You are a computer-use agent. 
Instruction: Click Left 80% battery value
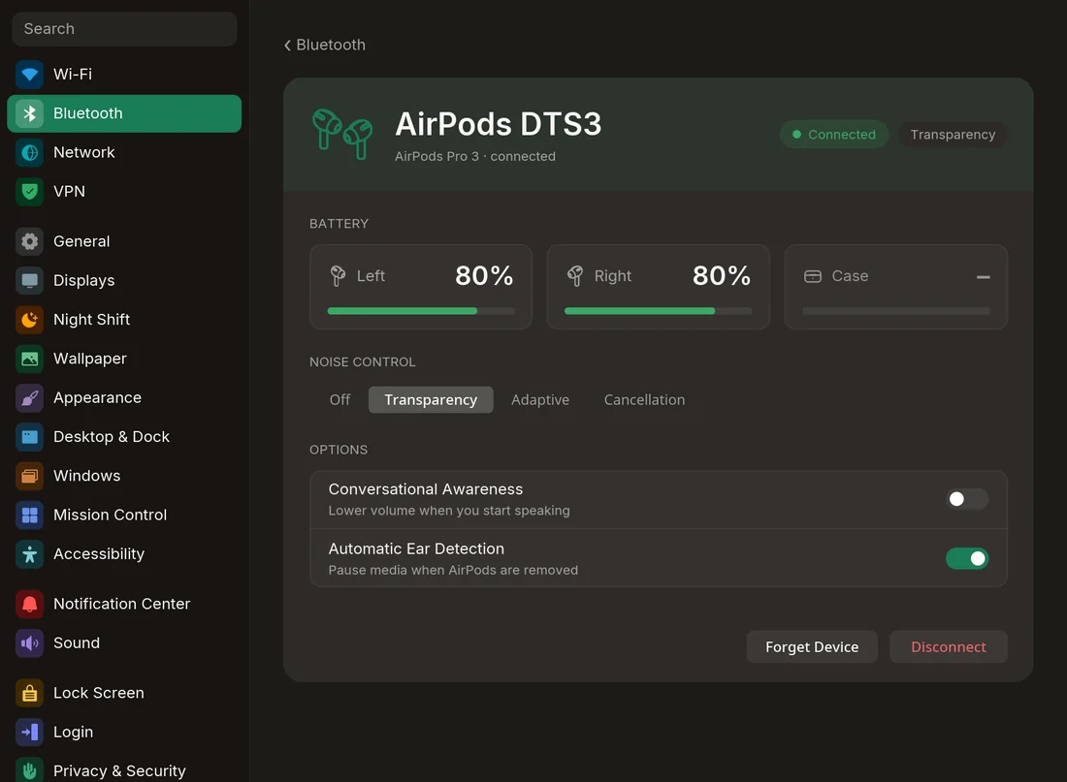pos(484,276)
